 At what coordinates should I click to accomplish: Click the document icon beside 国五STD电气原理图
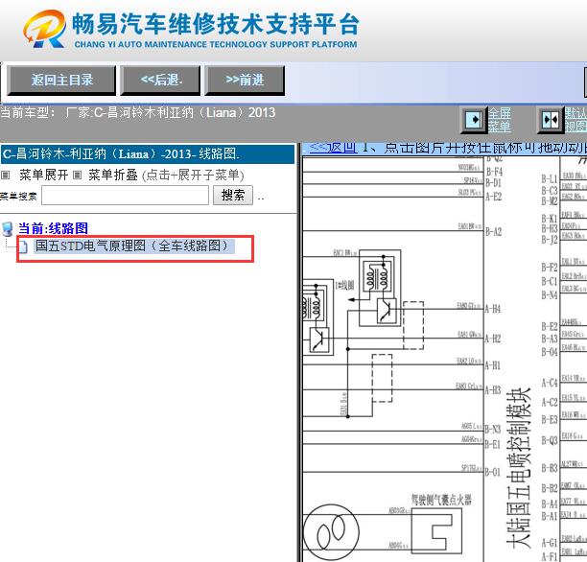pyautogui.click(x=23, y=246)
